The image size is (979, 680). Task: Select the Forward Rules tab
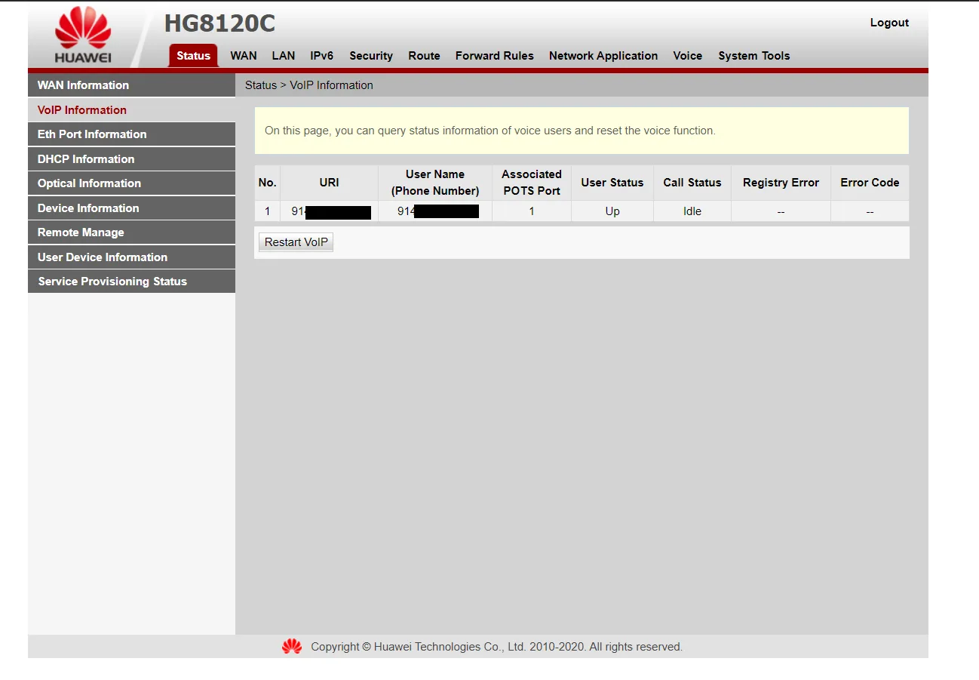click(494, 56)
